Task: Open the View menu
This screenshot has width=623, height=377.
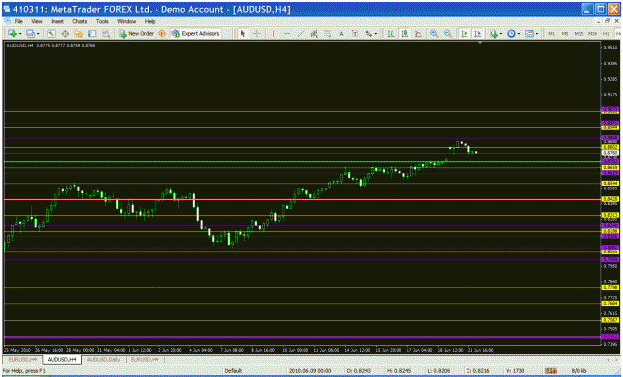Action: tap(37, 21)
